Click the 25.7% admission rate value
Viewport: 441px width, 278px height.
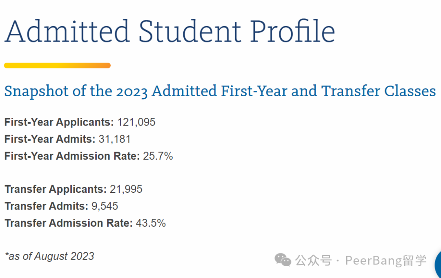point(158,156)
